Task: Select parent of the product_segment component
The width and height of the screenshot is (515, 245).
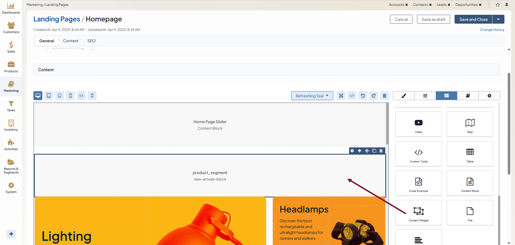Action: (x=360, y=151)
